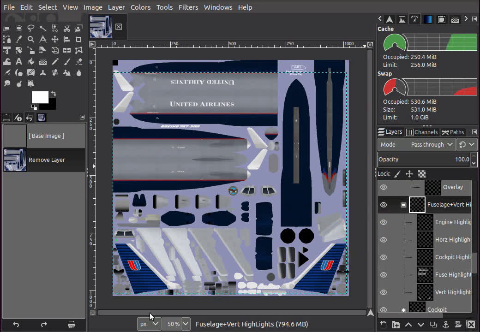Open the zoom percentage dropdown
Image resolution: width=480 pixels, height=332 pixels.
tap(186, 324)
